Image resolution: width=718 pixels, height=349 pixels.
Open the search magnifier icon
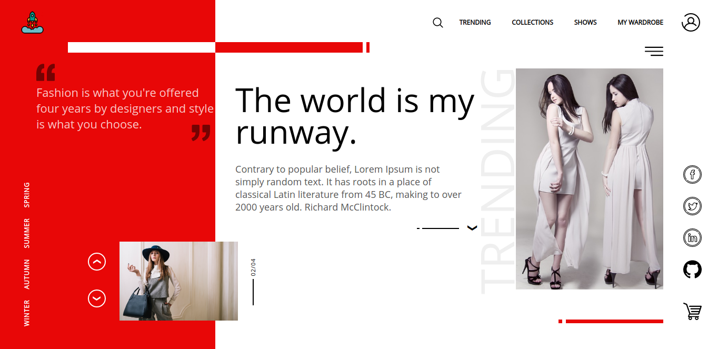437,23
